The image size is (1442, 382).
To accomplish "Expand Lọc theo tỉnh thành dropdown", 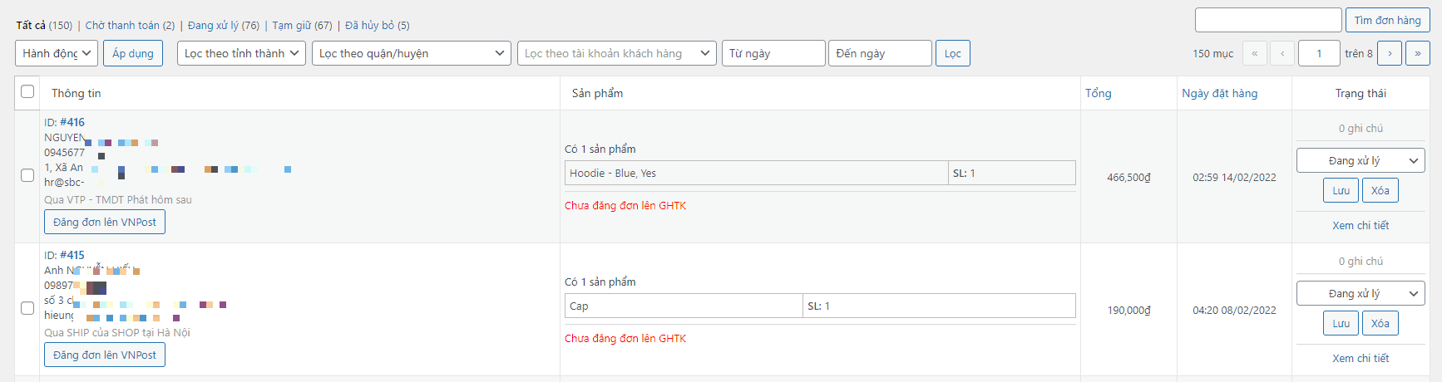I will point(241,53).
